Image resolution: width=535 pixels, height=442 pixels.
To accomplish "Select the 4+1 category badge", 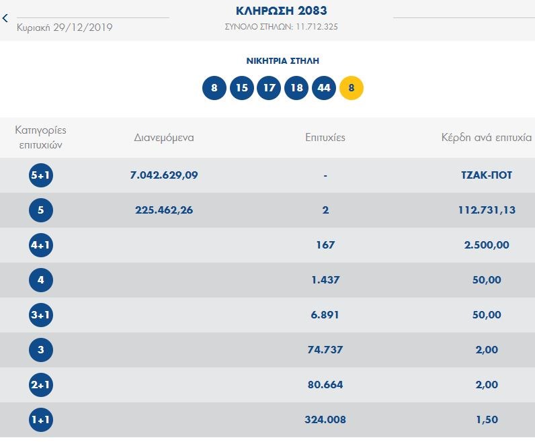I will click(x=41, y=245).
